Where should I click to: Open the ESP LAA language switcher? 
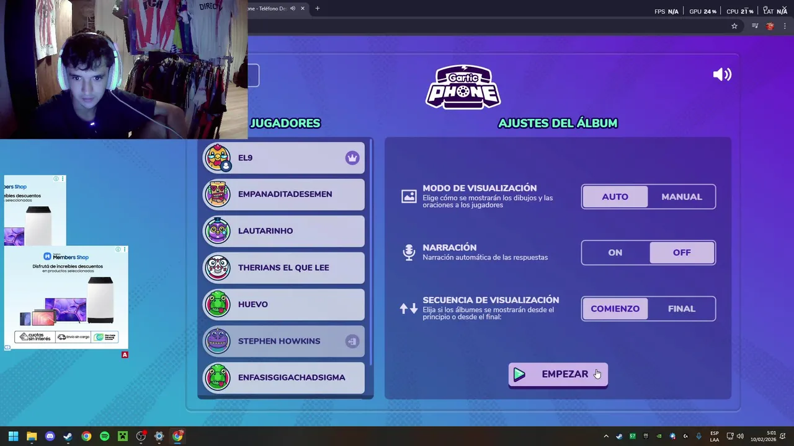pos(715,436)
